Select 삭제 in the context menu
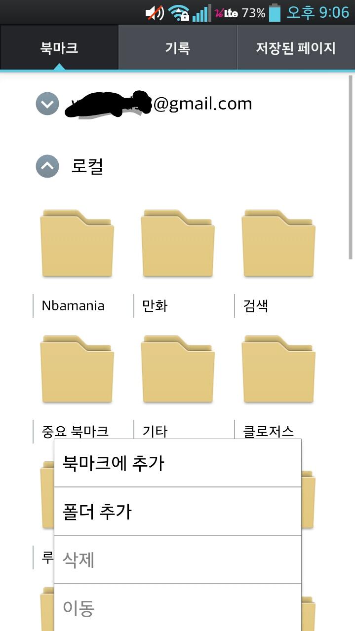This screenshot has width=355, height=631. (177, 559)
